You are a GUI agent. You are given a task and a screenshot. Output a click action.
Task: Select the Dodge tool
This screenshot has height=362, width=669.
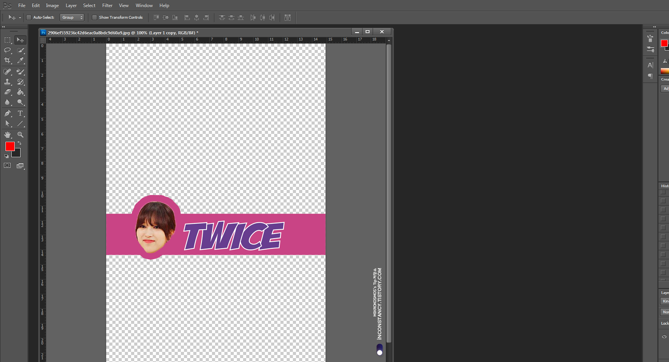coord(21,102)
